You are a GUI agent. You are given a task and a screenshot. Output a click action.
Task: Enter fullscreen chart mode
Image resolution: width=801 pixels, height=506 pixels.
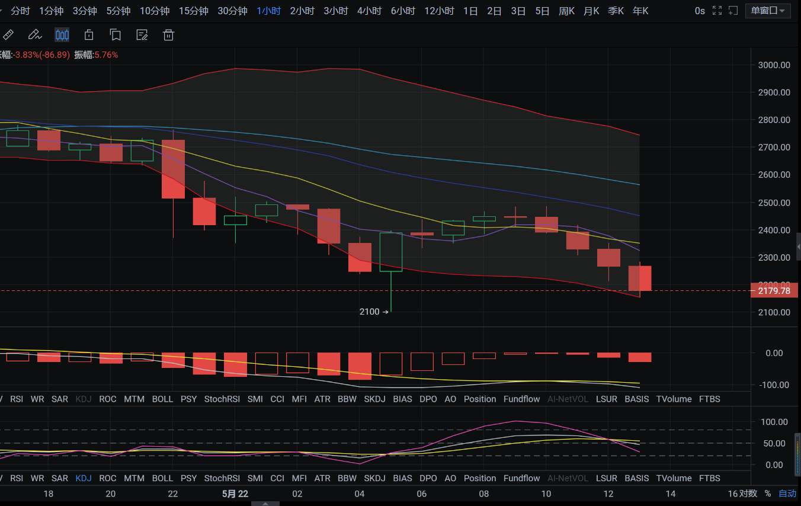click(717, 11)
